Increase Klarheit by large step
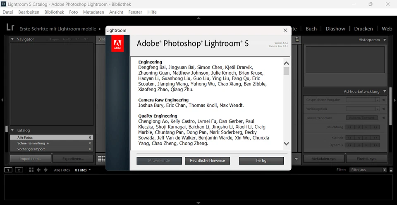397x205 pixels. click(x=375, y=138)
